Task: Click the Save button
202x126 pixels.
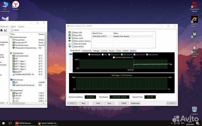Action: (109, 103)
